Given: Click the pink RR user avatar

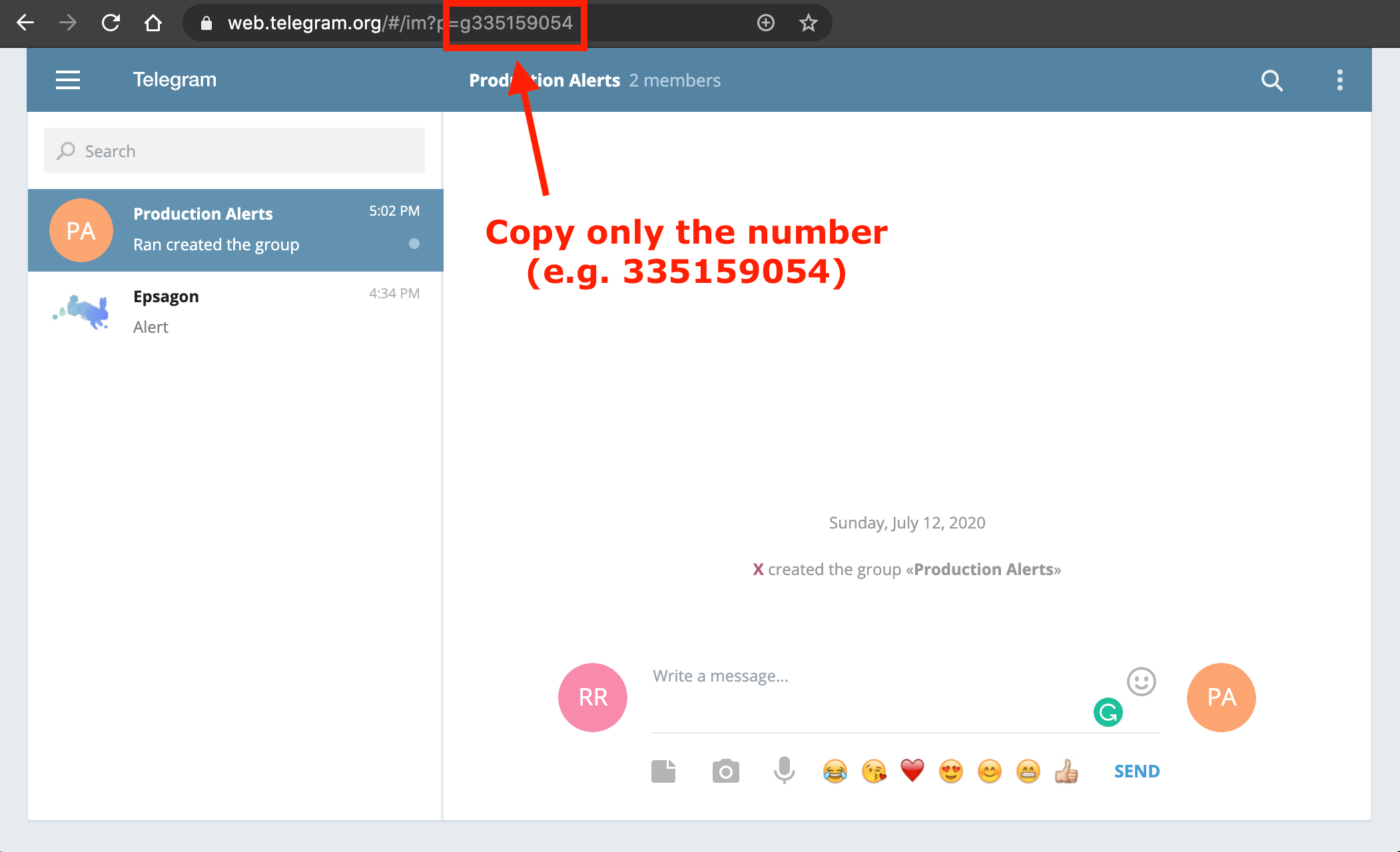Looking at the screenshot, I should (x=593, y=698).
